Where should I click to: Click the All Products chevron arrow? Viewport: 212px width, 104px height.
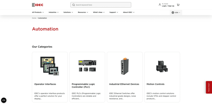click(43, 12)
